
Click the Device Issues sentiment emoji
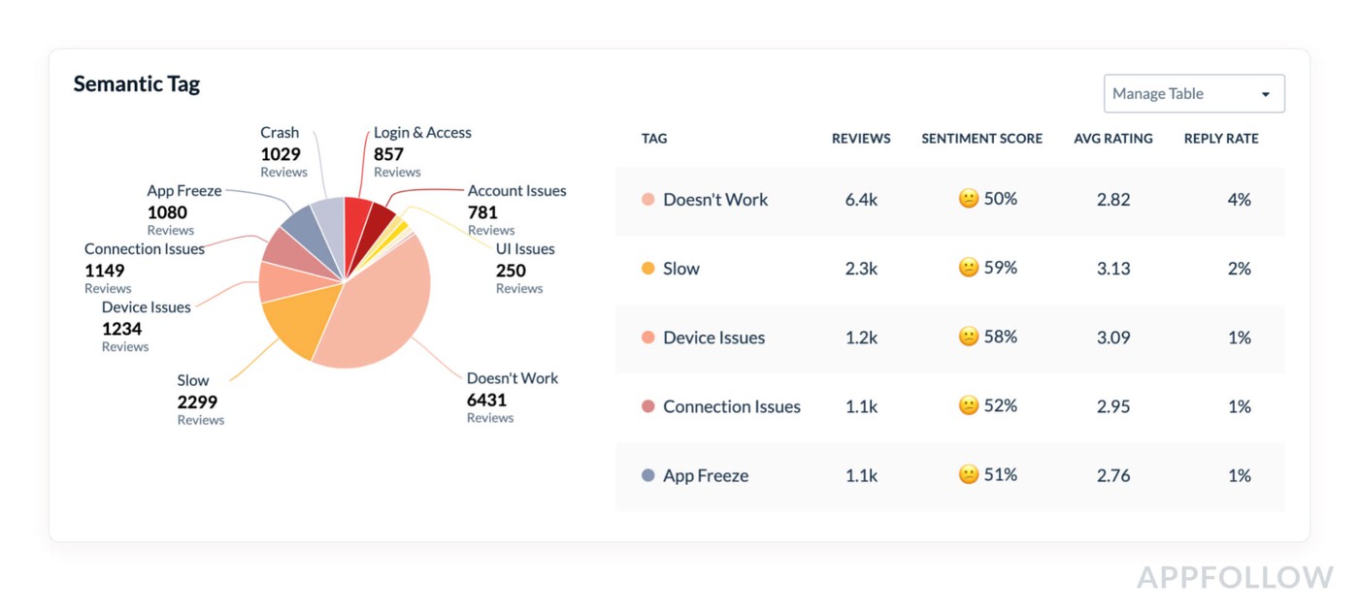pyautogui.click(x=968, y=337)
